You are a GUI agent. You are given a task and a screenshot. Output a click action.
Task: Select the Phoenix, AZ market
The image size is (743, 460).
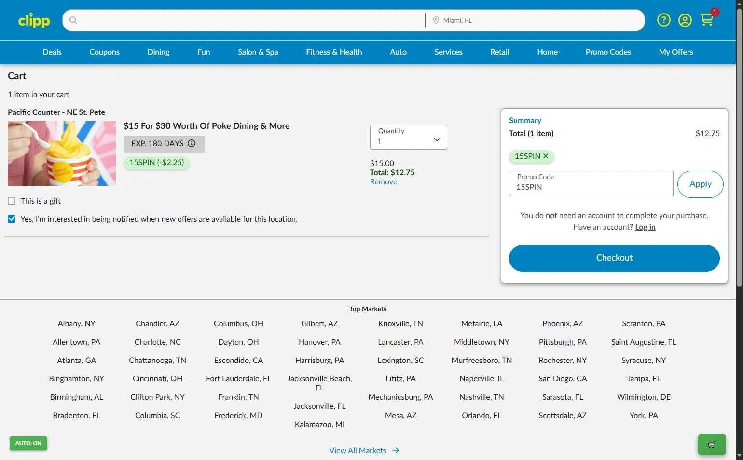point(563,323)
